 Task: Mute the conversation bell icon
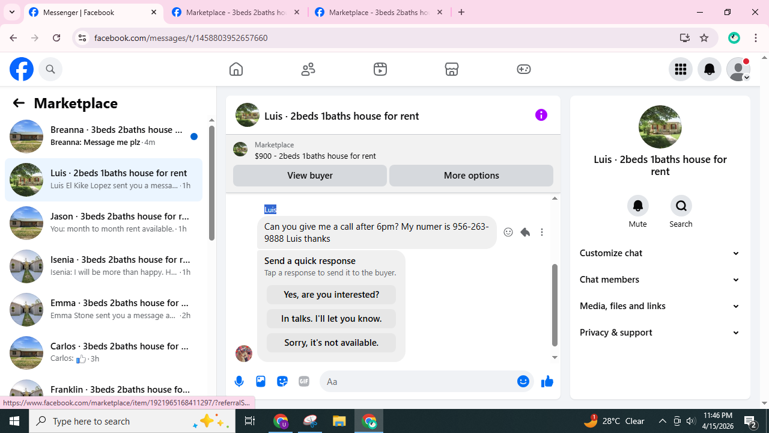click(x=638, y=206)
